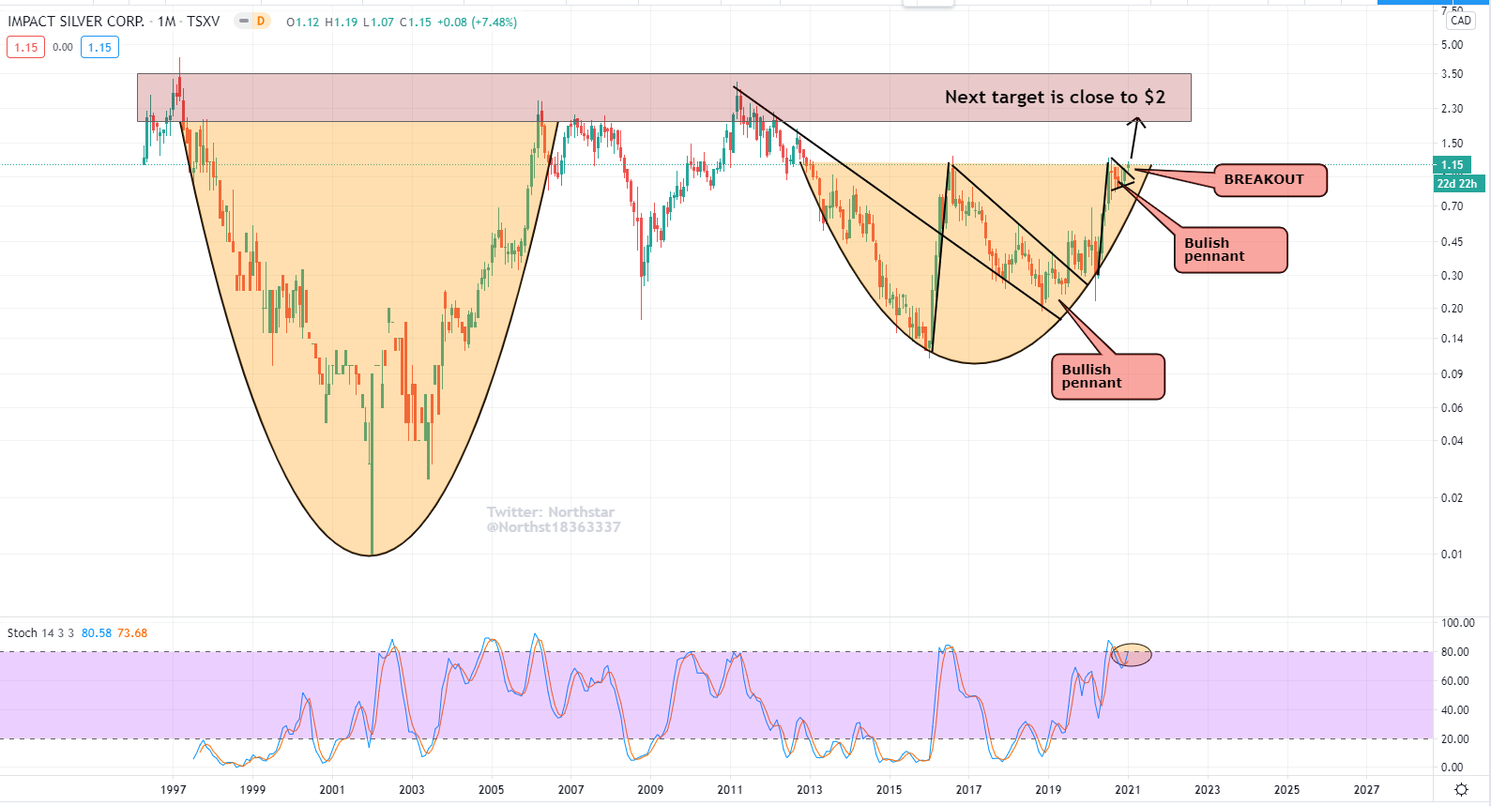Click the orange D delayed-data badge
The height and width of the screenshot is (806, 1491).
(x=261, y=22)
